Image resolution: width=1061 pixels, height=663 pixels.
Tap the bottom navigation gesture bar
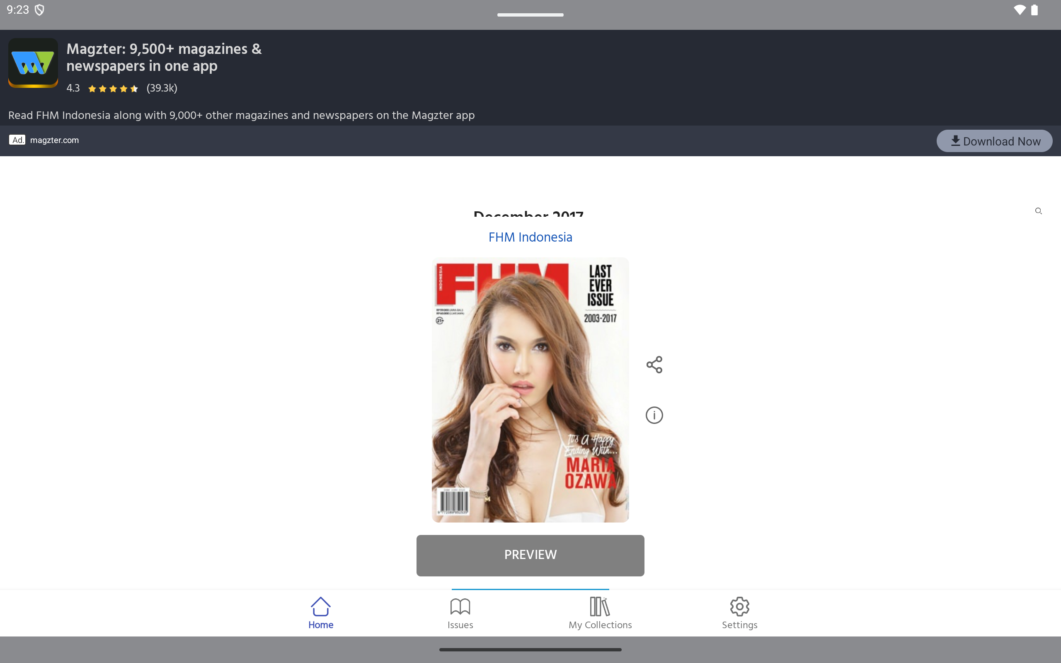530,649
